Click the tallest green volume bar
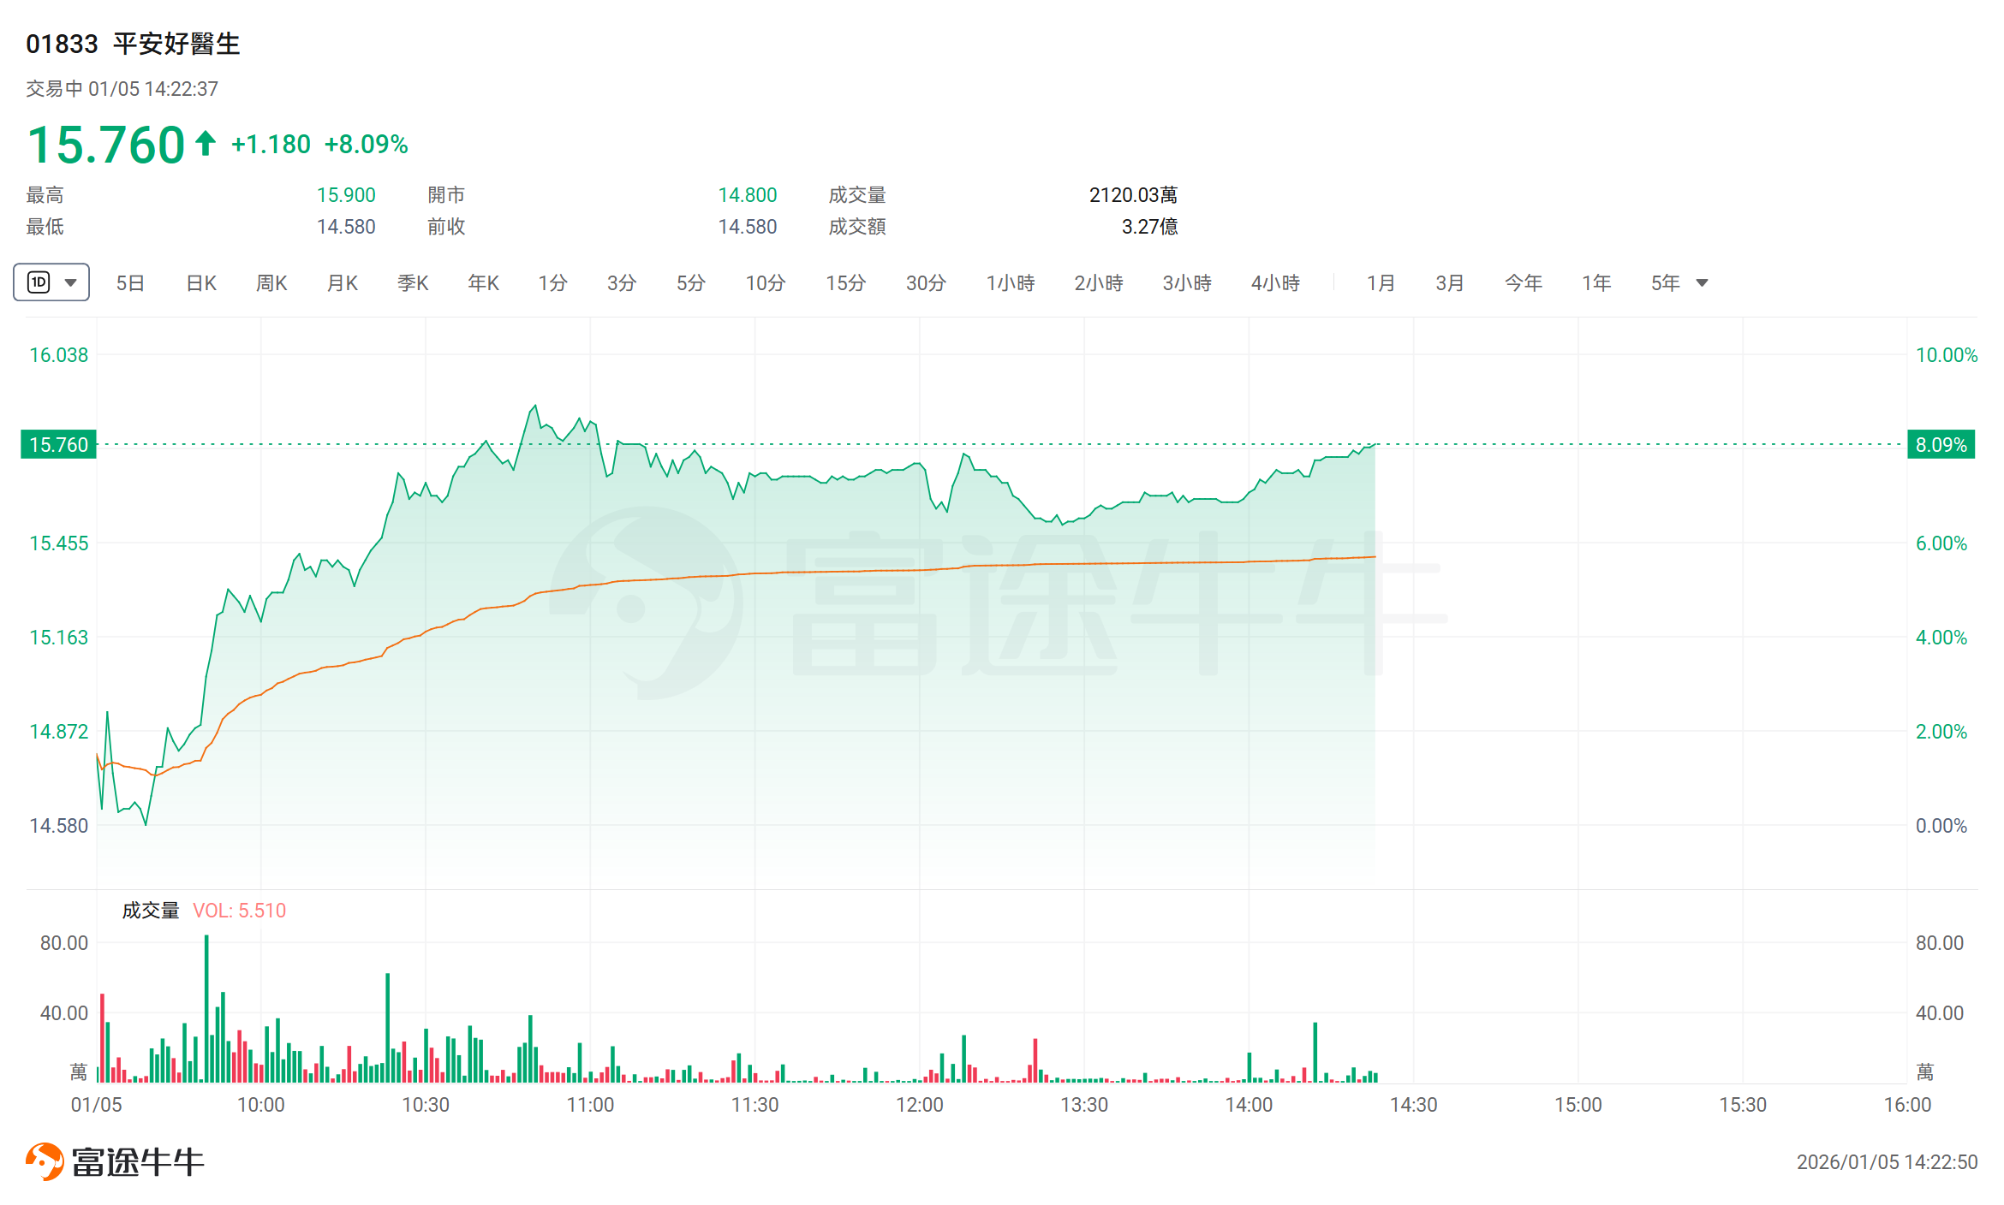Image resolution: width=2004 pixels, height=1205 pixels. click(206, 1010)
